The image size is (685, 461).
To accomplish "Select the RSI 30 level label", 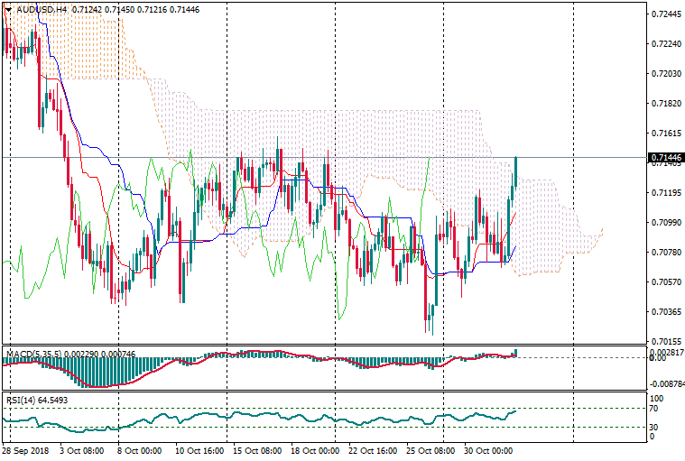I will [x=656, y=427].
